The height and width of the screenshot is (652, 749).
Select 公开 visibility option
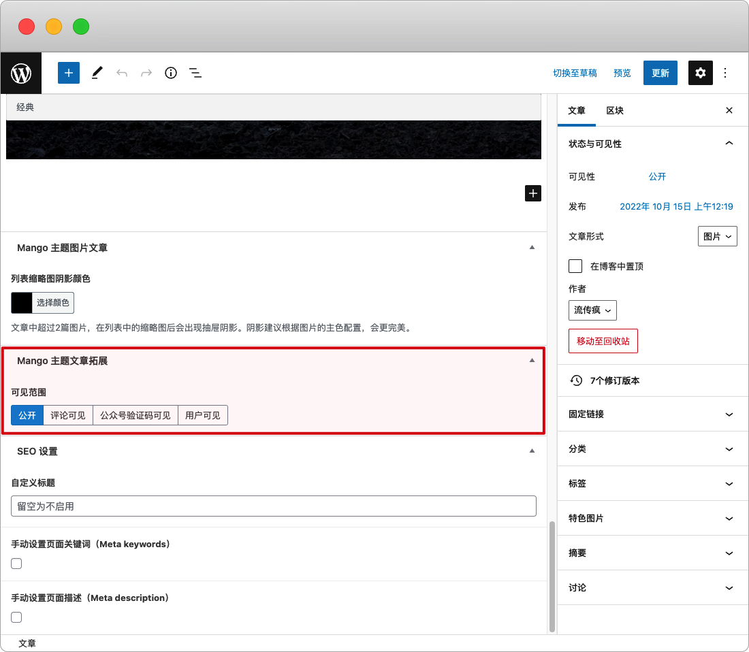coord(27,415)
